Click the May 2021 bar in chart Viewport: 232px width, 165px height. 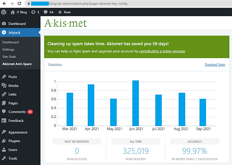click(113, 112)
